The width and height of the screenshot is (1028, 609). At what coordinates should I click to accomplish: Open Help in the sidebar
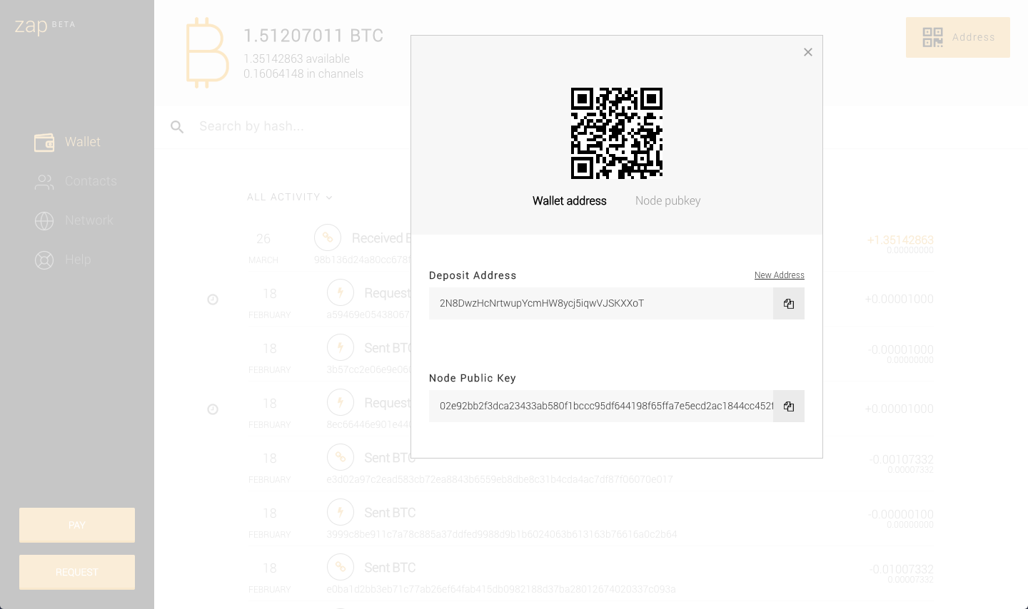click(x=63, y=260)
